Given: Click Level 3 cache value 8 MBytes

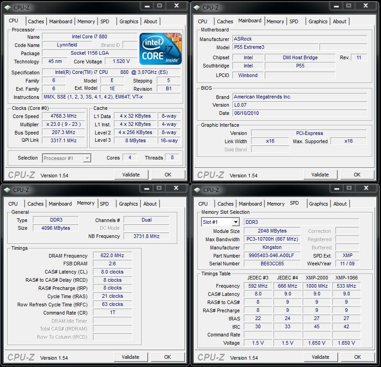Looking at the screenshot, I should 135,140.
